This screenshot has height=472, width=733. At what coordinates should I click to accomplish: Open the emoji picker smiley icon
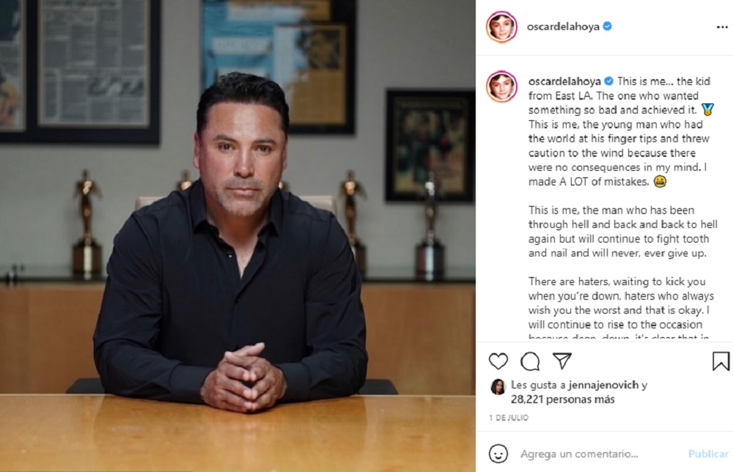tap(498, 454)
